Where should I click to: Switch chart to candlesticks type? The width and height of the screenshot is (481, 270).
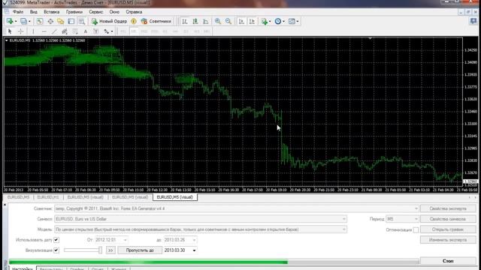195,21
